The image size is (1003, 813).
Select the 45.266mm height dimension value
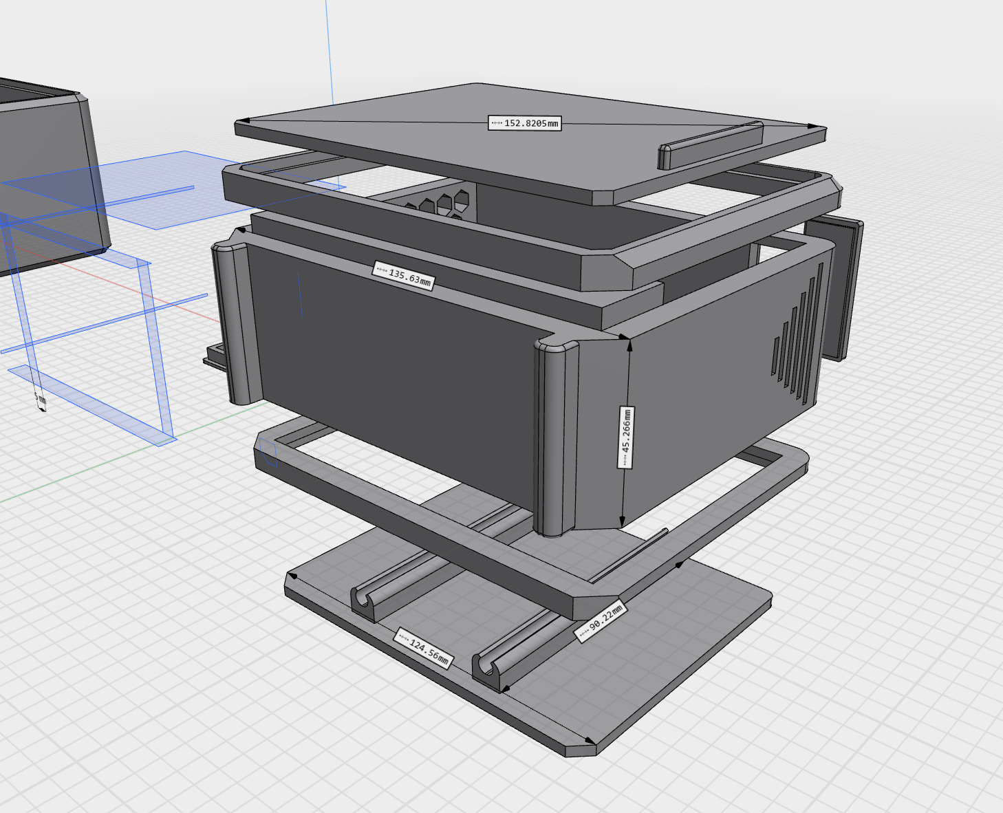[625, 431]
